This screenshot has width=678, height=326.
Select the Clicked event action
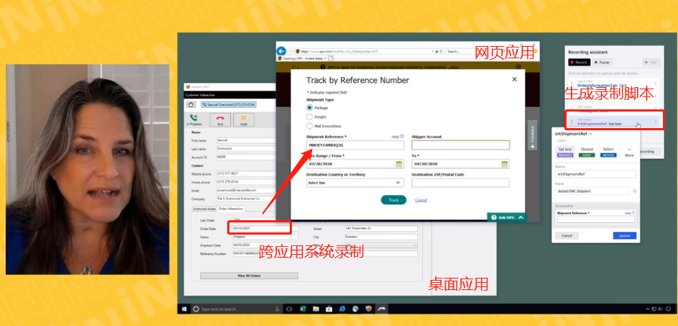click(587, 152)
